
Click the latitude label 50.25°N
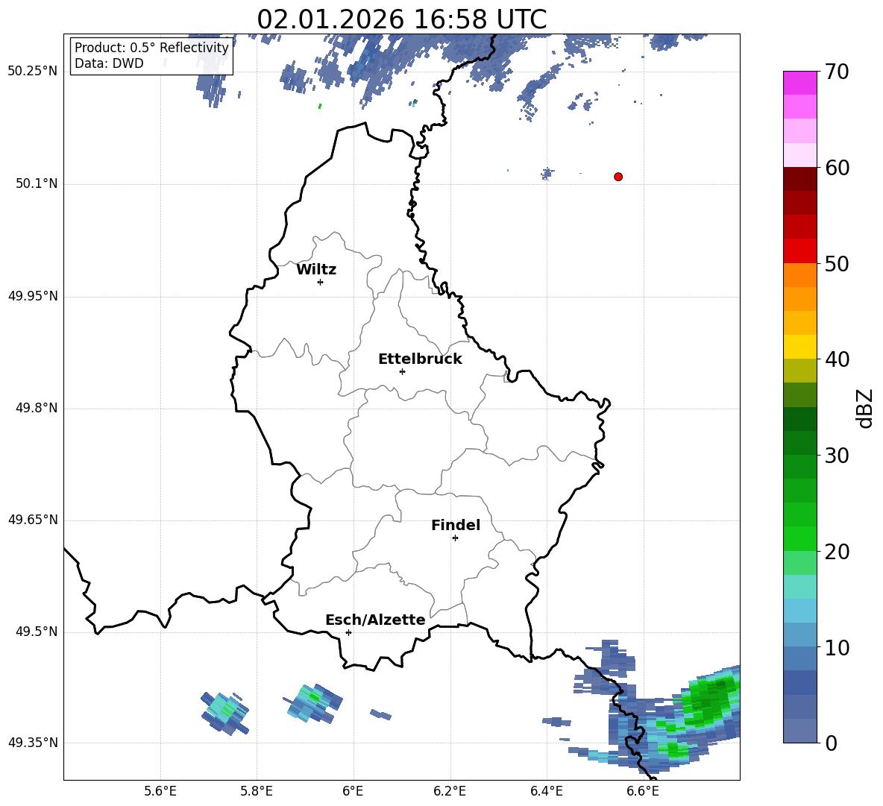33,72
